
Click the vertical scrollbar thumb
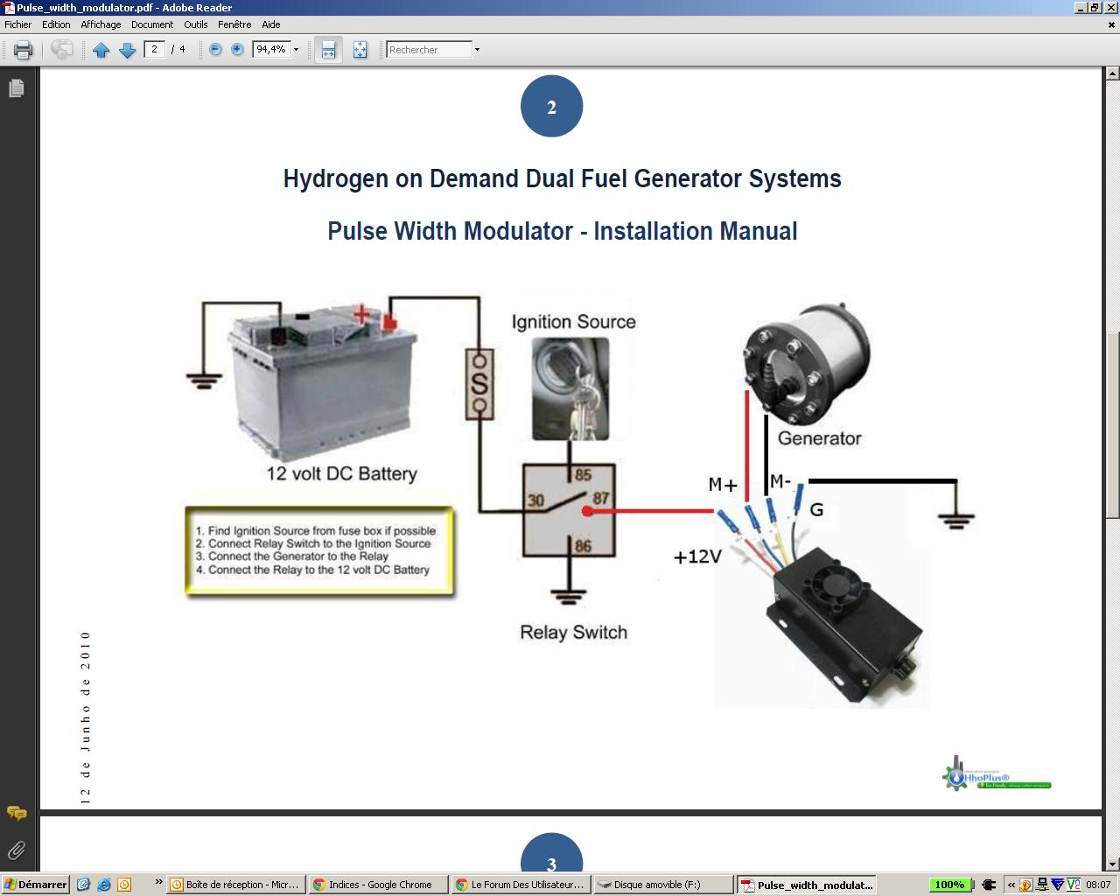pyautogui.click(x=1112, y=425)
